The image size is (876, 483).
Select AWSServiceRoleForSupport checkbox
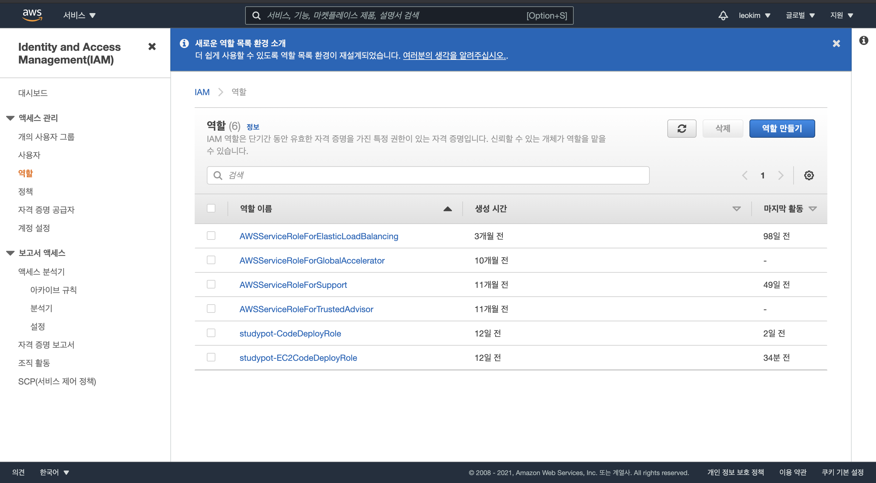[x=211, y=284]
